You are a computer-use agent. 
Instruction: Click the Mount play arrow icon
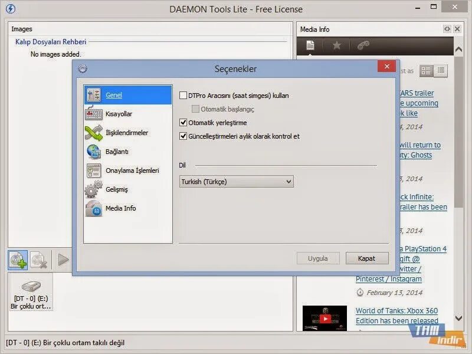[63, 260]
